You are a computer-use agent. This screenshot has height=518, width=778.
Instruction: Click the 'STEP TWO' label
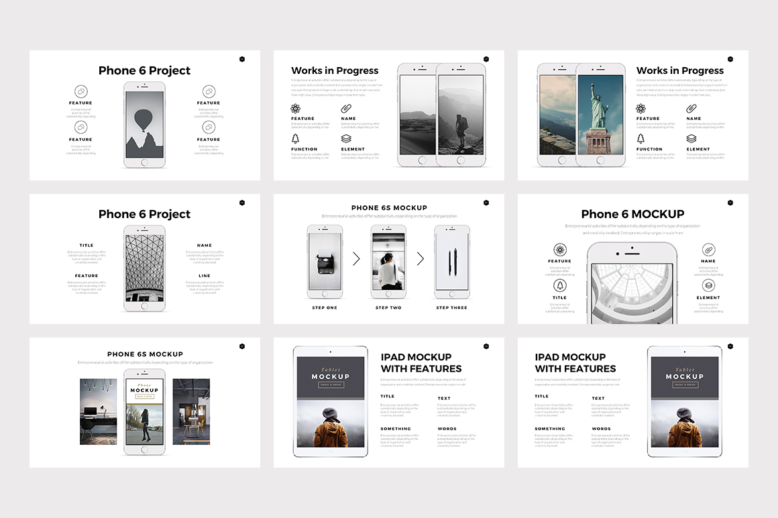click(388, 307)
